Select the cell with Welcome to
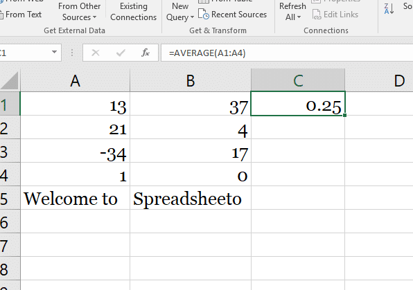The width and height of the screenshot is (413, 290). [x=75, y=198]
